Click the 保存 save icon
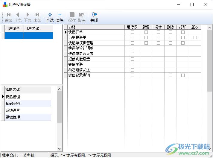This screenshot has height=158, width=213. pos(72,15)
